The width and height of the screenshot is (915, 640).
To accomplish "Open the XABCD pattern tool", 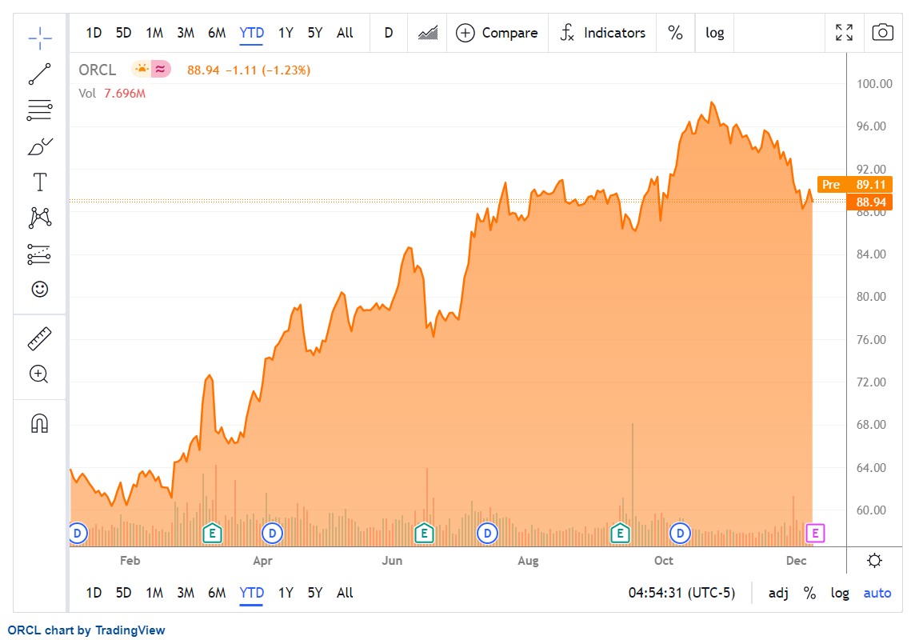I will (40, 218).
